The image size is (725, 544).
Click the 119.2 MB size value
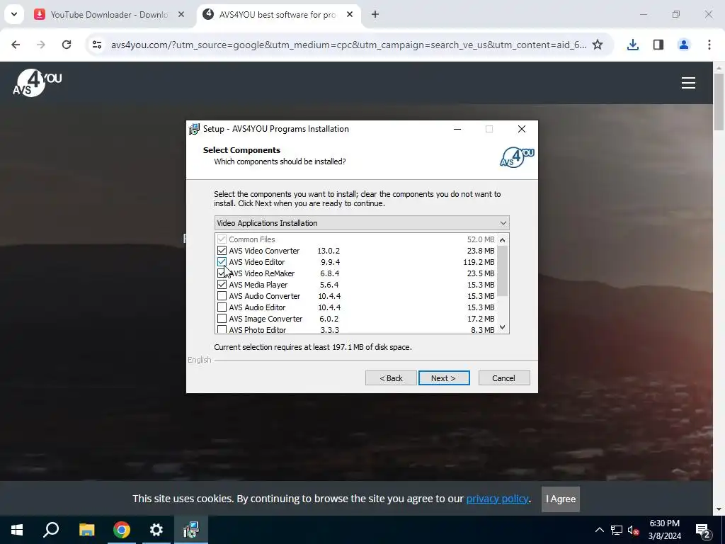pyautogui.click(x=479, y=262)
